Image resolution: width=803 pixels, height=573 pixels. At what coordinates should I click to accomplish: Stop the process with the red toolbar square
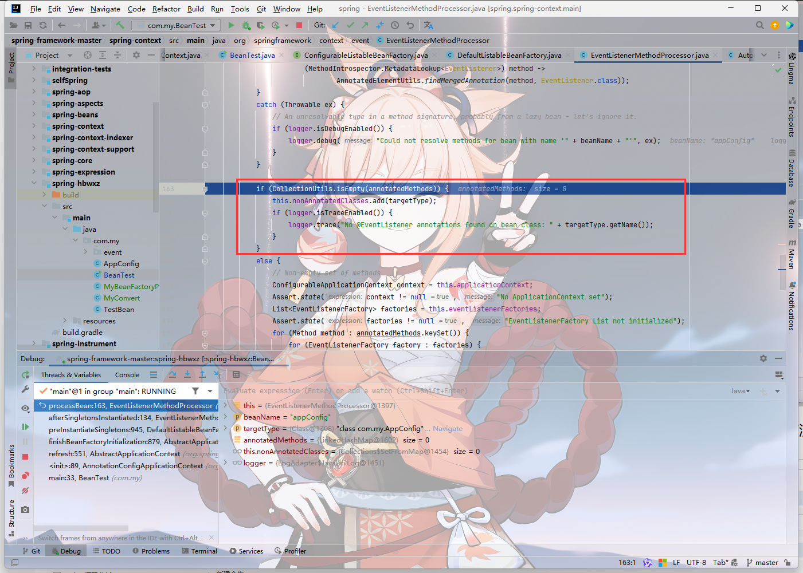(299, 25)
